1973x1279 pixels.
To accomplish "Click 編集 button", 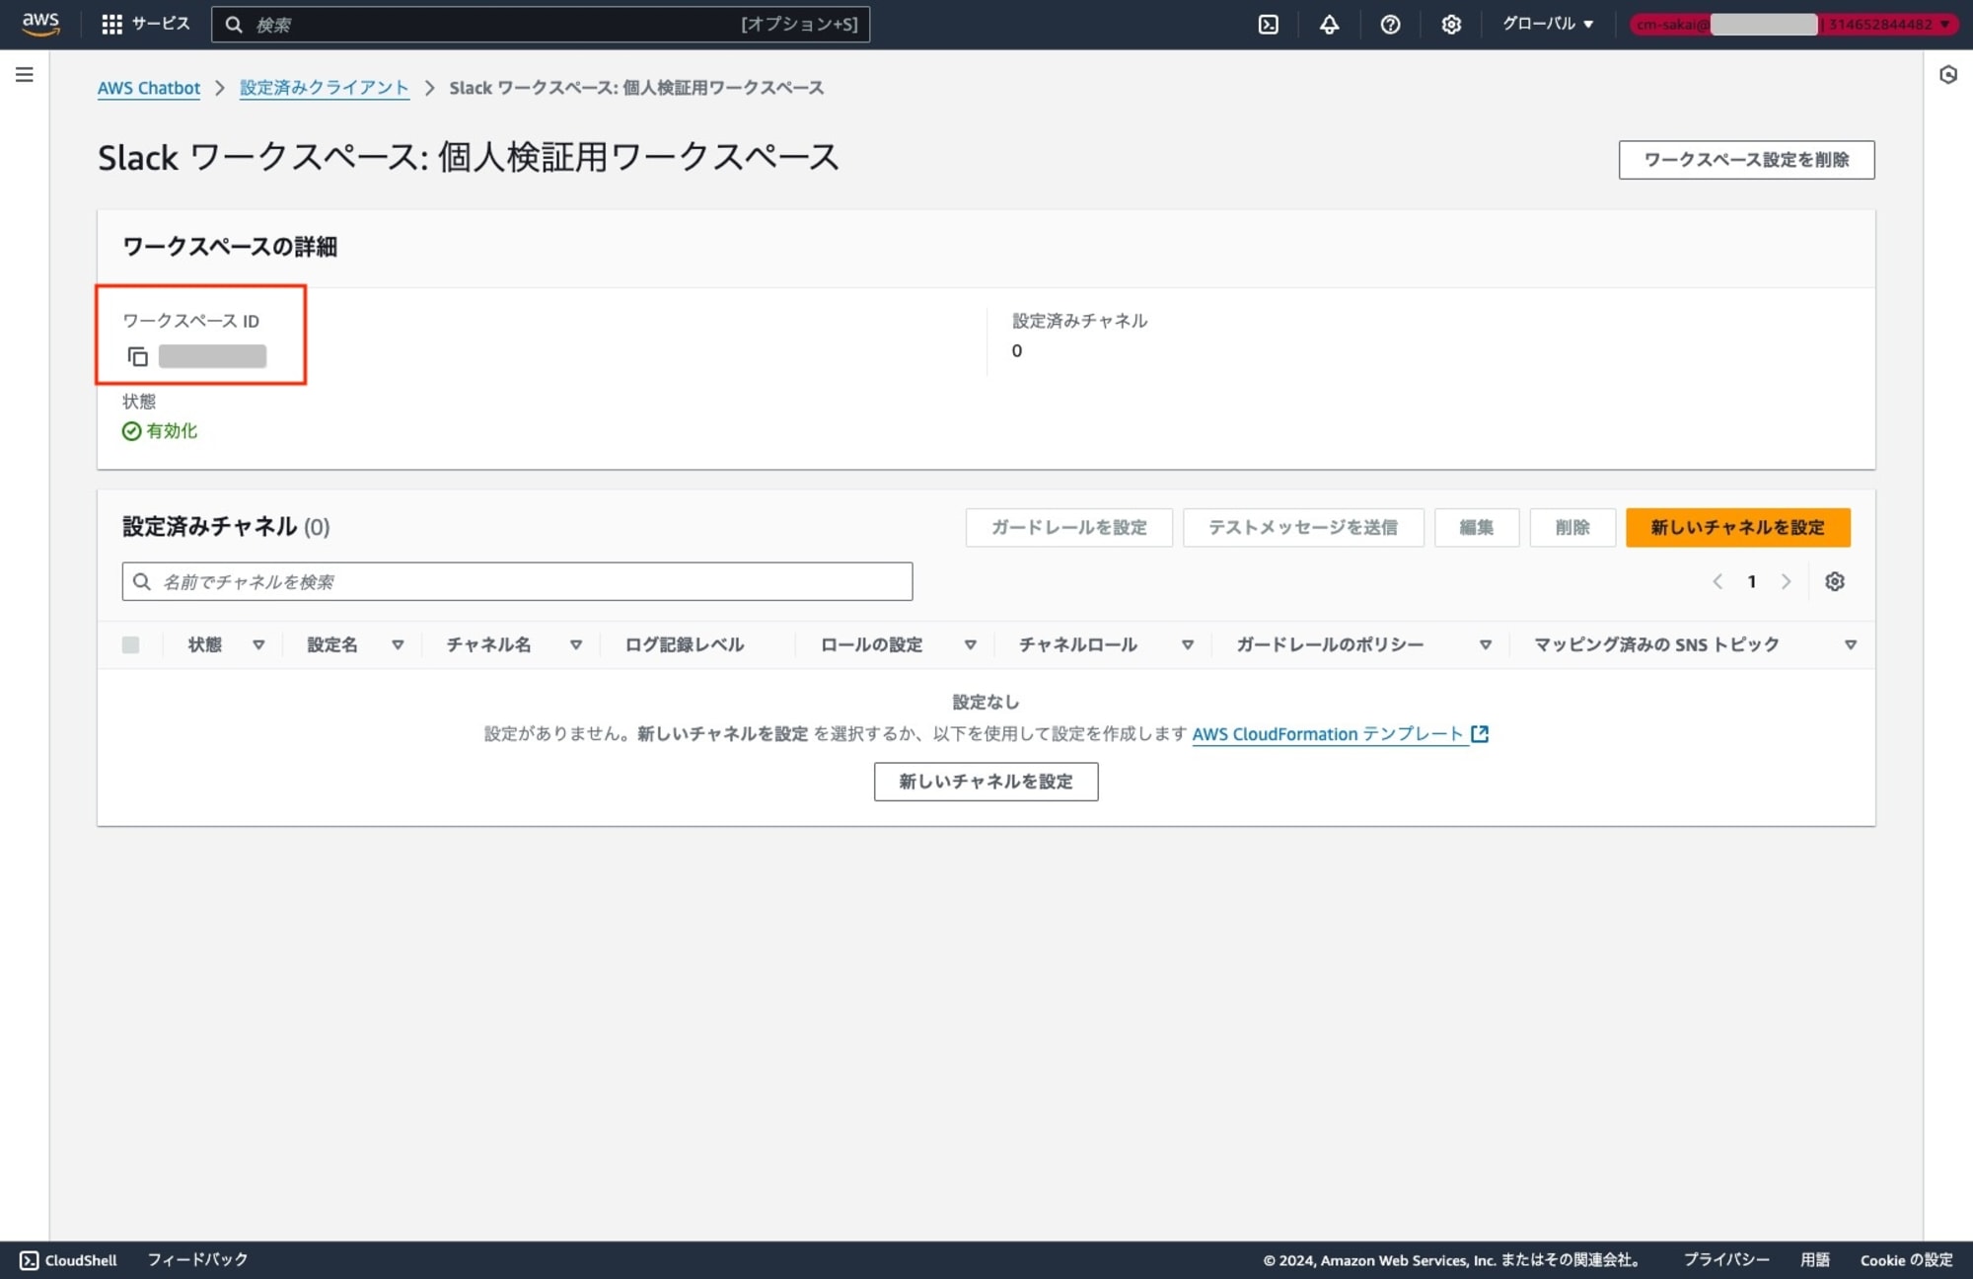I will (x=1477, y=527).
